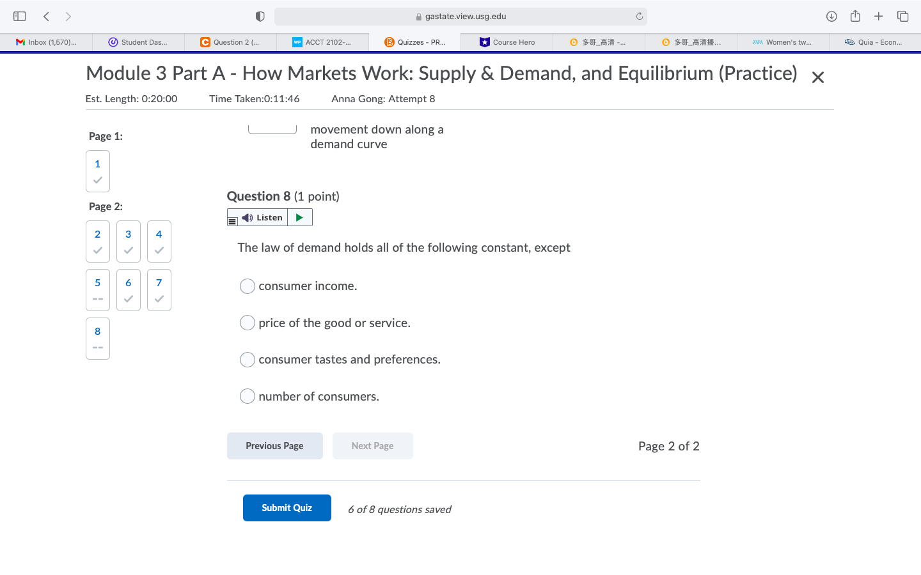The height and width of the screenshot is (575, 921).
Task: Open Safari downloads via the download arrow icon
Action: 831,16
